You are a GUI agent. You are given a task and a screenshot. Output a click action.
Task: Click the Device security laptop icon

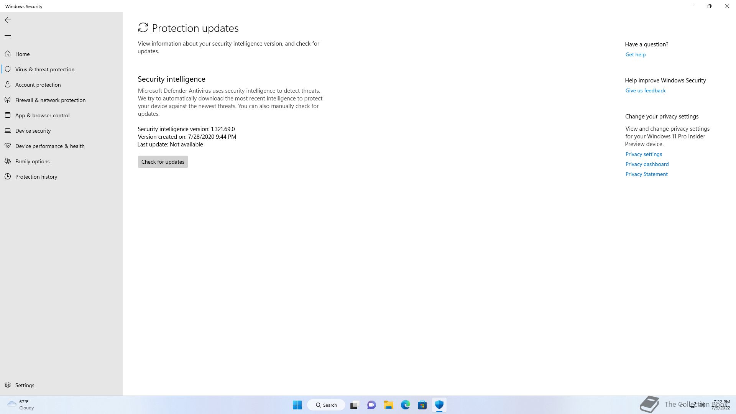point(8,131)
